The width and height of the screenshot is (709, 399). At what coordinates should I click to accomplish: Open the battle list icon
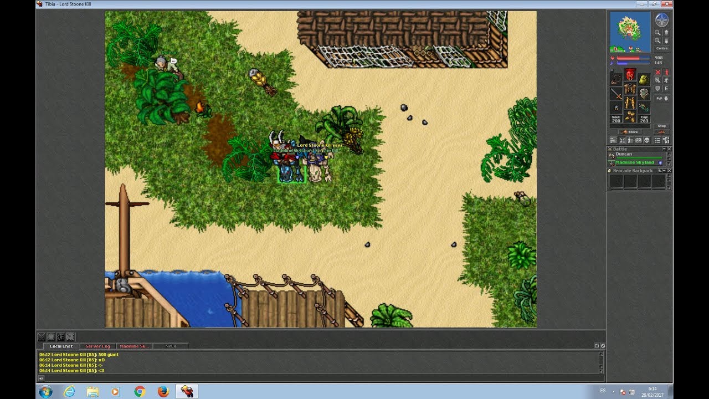tap(622, 140)
